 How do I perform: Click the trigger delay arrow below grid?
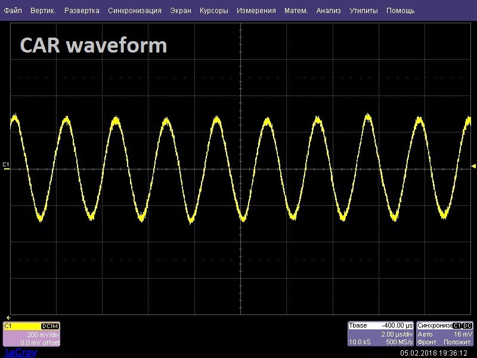click(8, 317)
